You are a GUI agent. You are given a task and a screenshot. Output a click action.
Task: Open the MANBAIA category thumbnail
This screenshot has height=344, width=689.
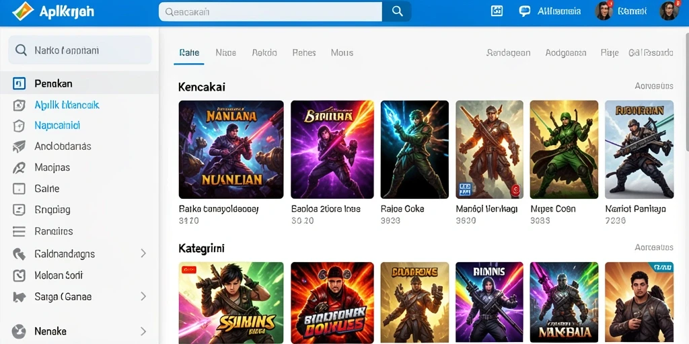click(564, 303)
